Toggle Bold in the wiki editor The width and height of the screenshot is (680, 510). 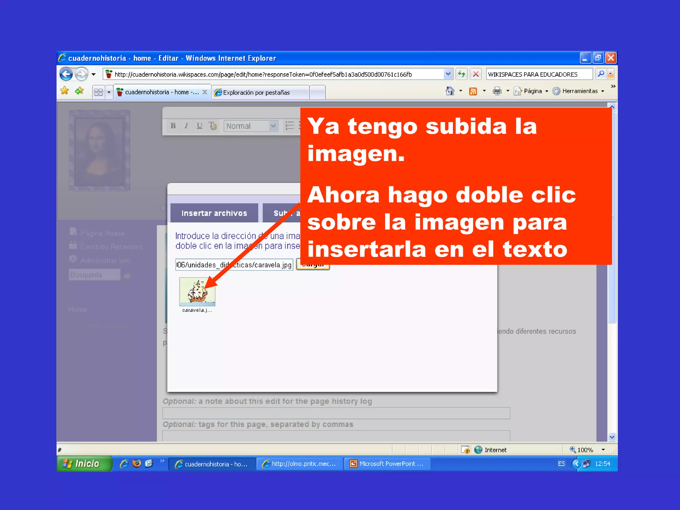pos(173,126)
